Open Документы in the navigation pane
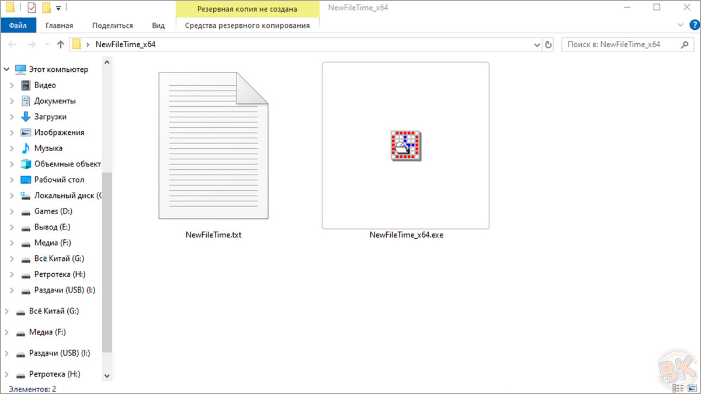701x394 pixels. point(55,101)
